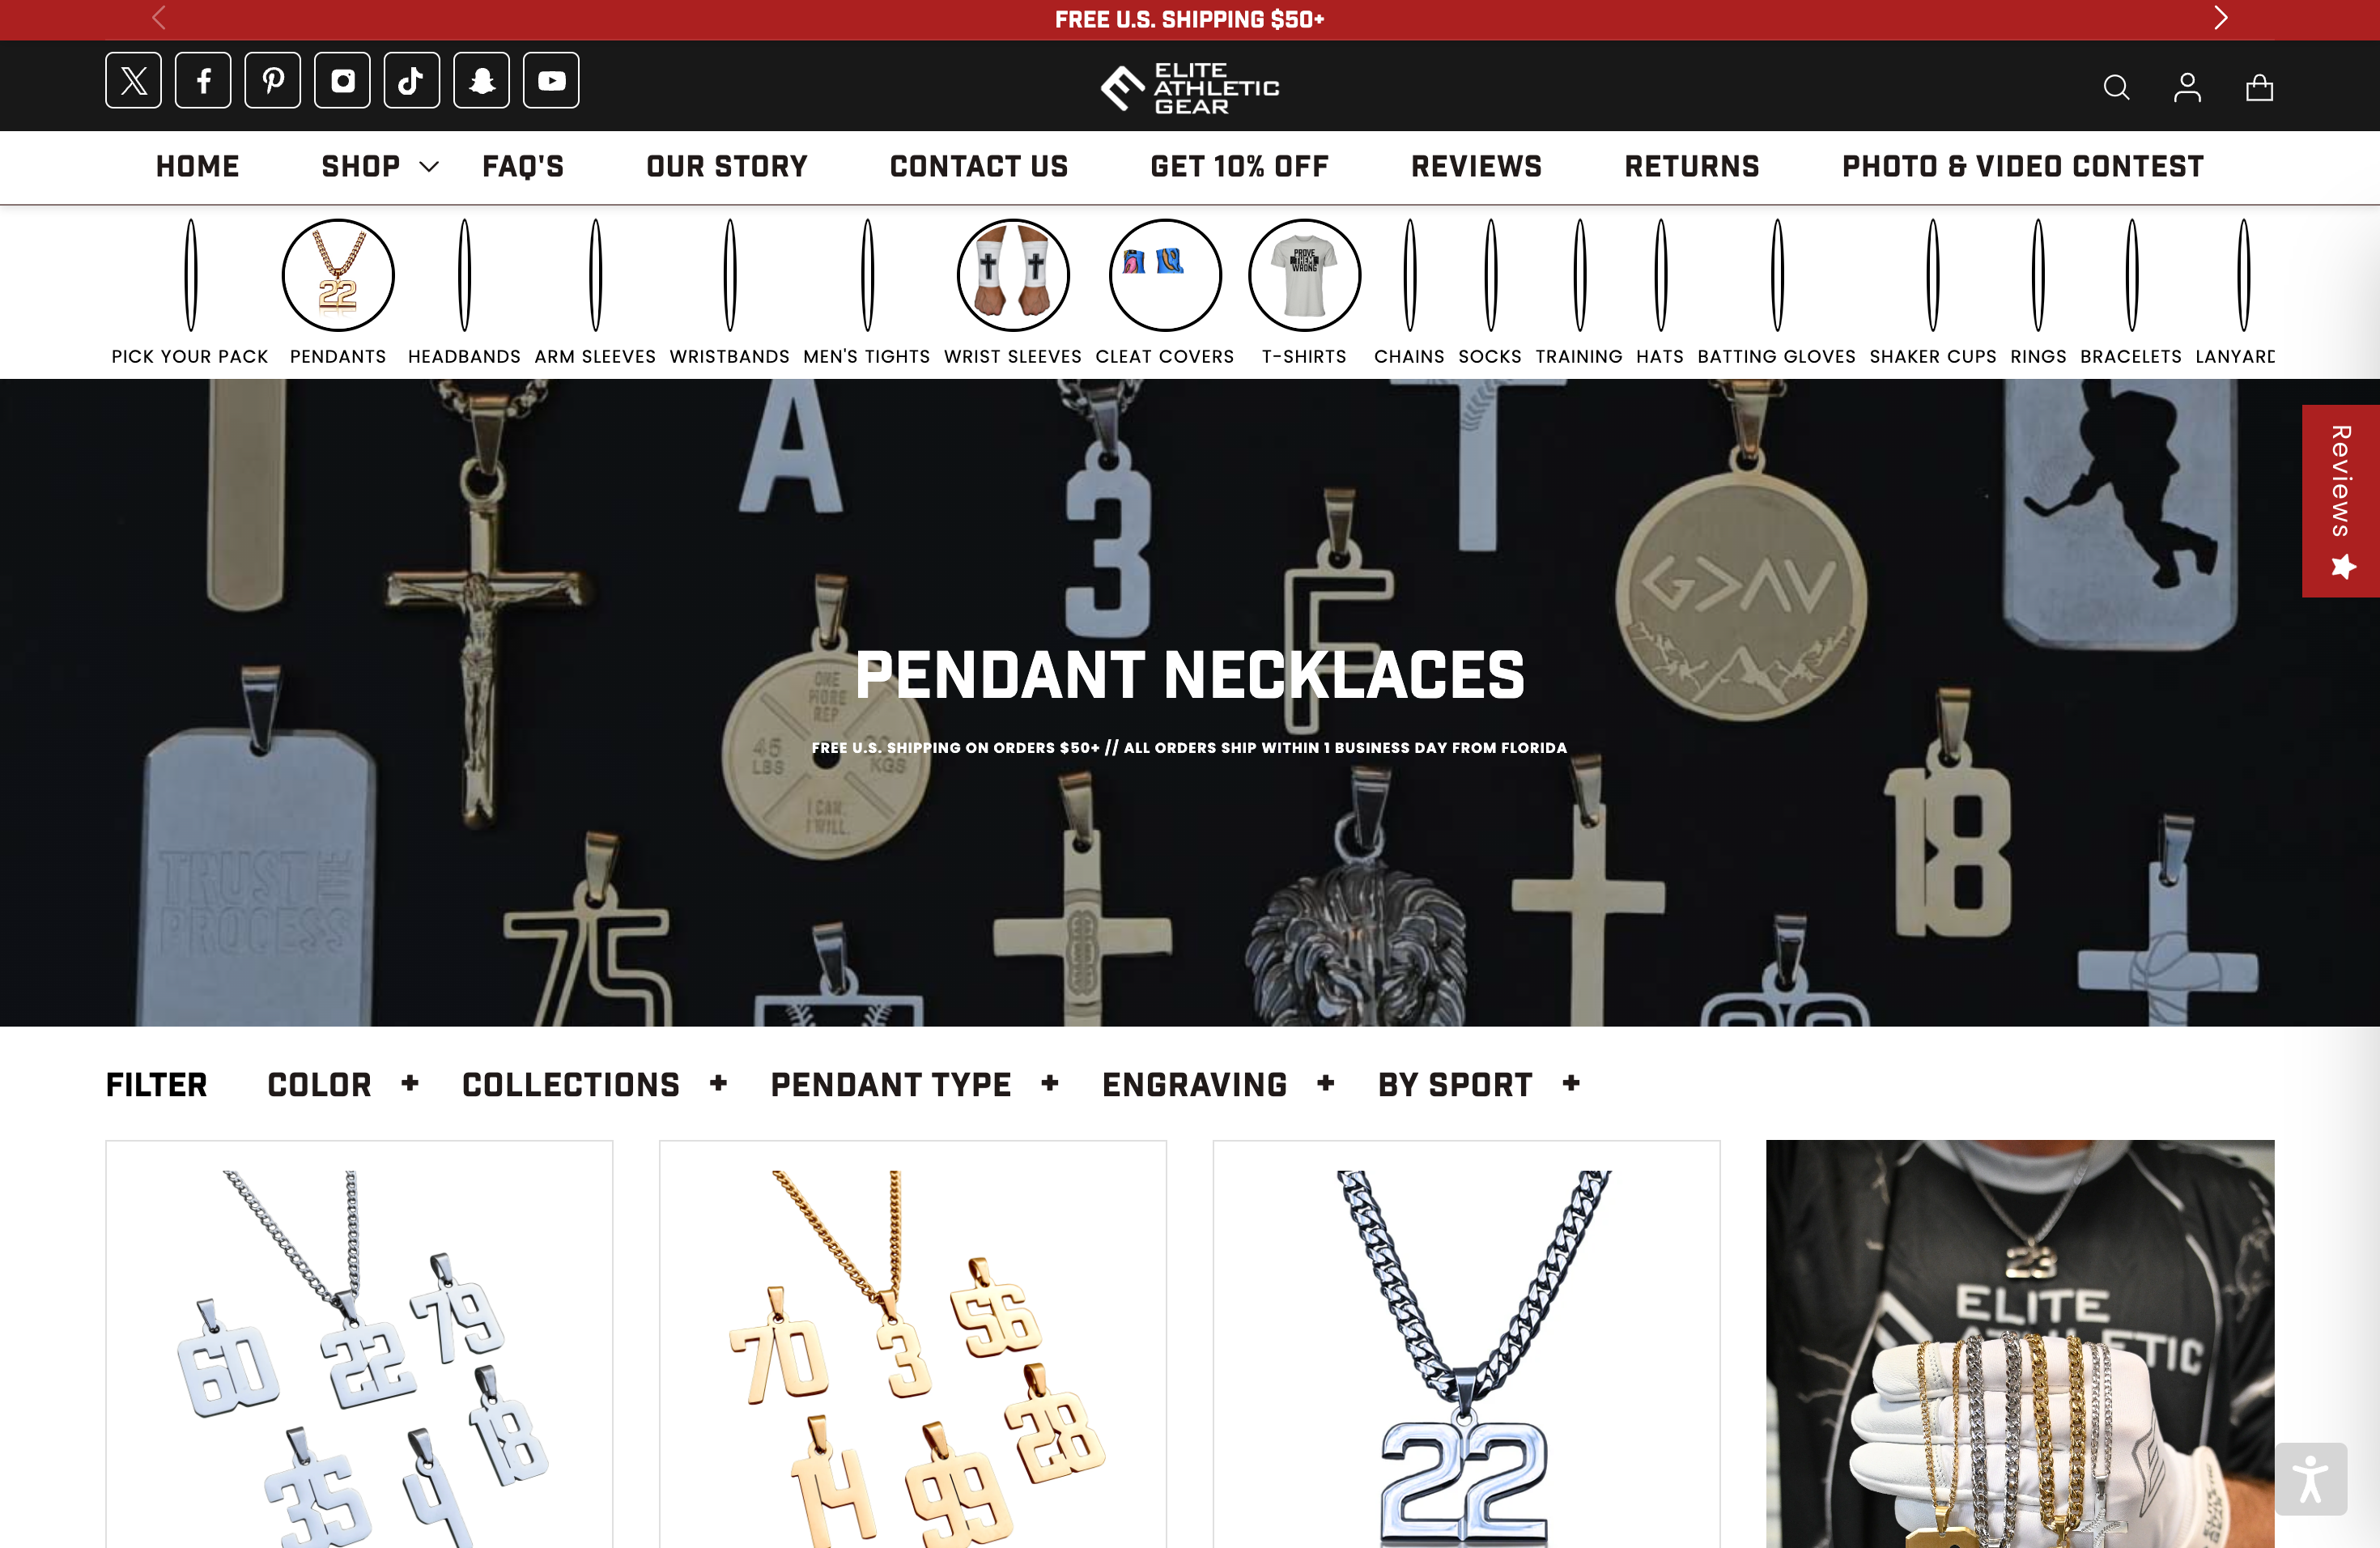Screen dimensions: 2380x1548
Task: Open the gold number pendants product image
Action: coord(913,1344)
